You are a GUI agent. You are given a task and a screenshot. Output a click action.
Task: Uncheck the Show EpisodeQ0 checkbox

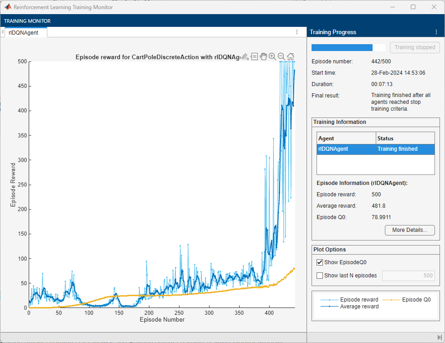320,262
